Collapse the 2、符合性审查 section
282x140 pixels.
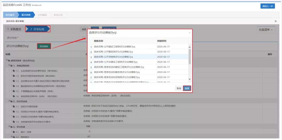click(x=9, y=101)
